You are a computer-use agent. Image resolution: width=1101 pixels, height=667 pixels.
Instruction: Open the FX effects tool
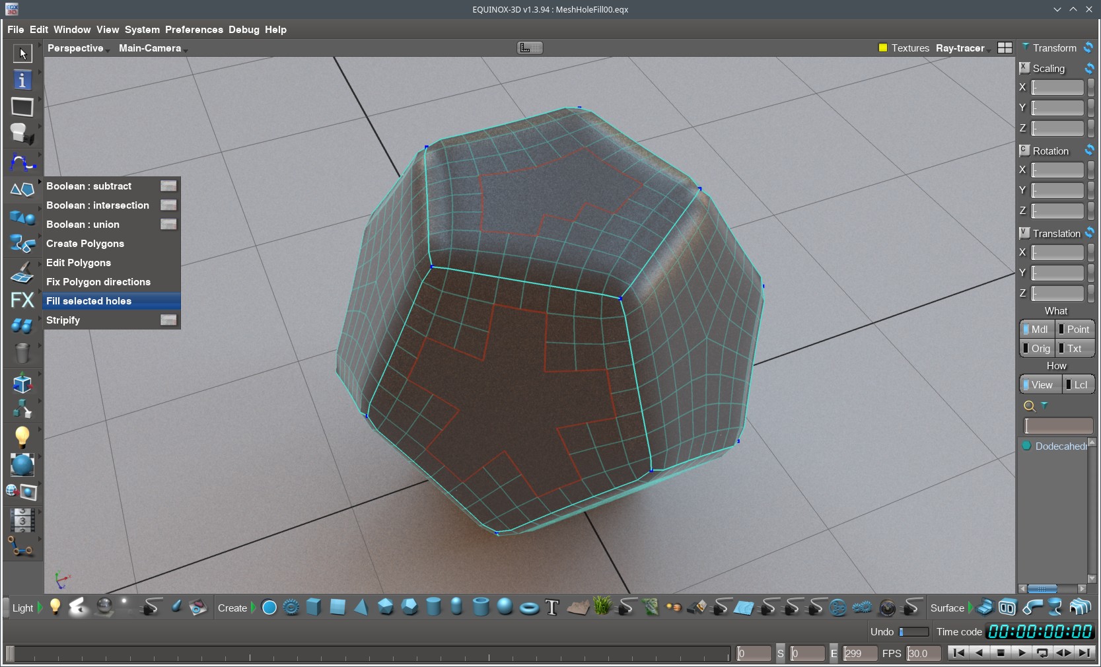[22, 300]
